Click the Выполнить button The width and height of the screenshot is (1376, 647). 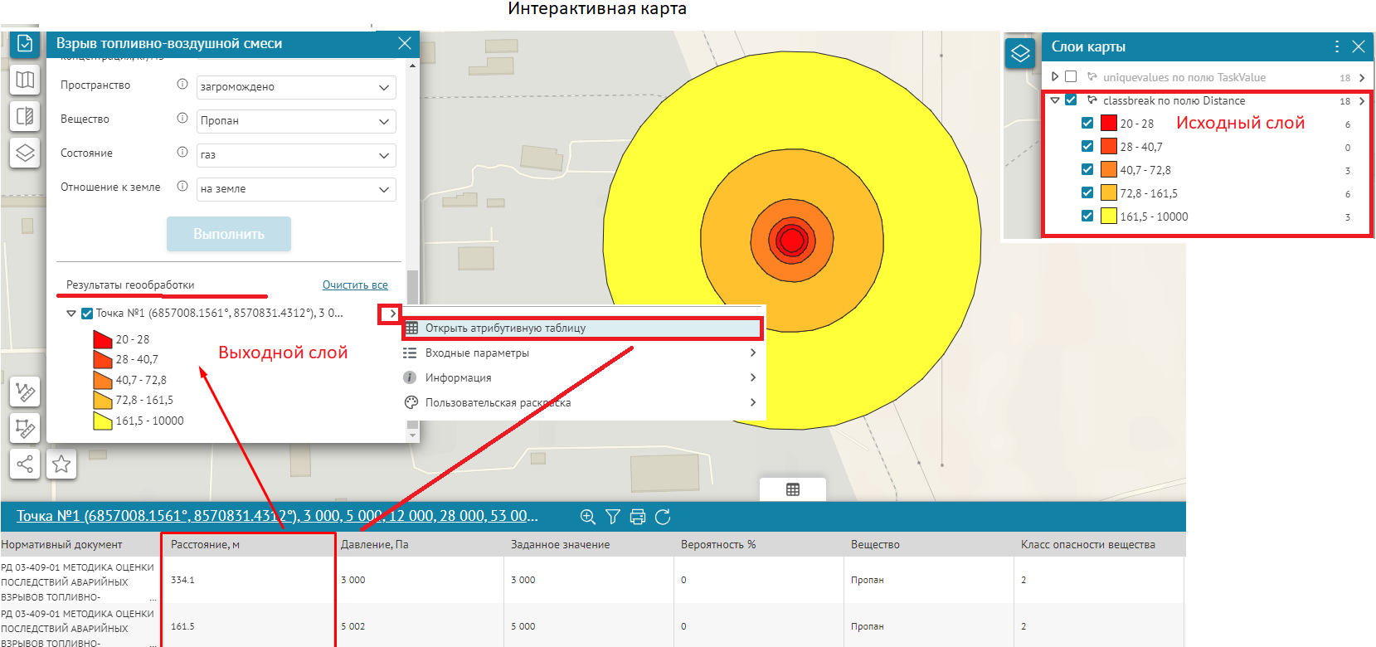pyautogui.click(x=229, y=234)
